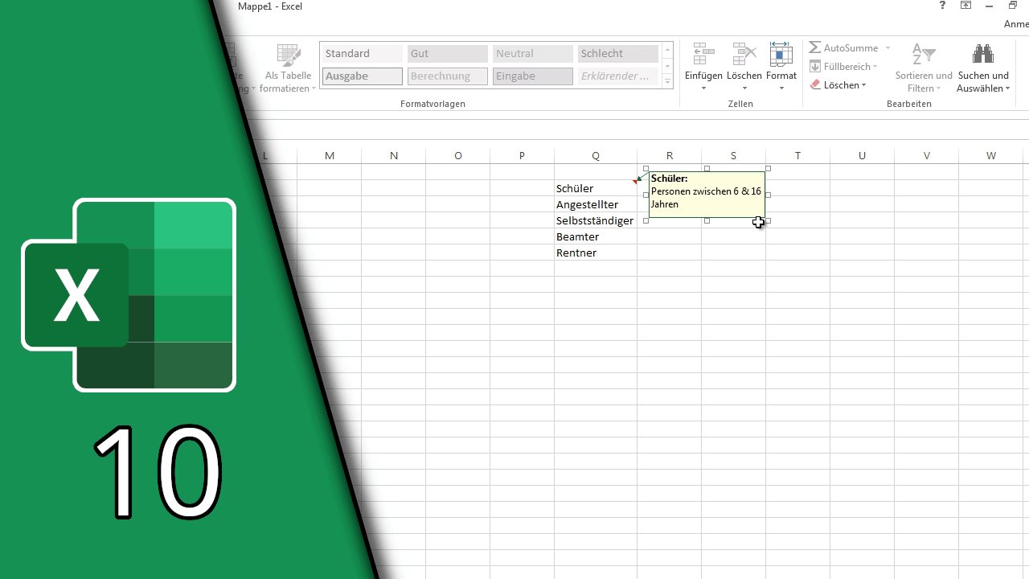Screen dimensions: 1029x579
Task: Select column T header
Action: pyautogui.click(x=797, y=156)
